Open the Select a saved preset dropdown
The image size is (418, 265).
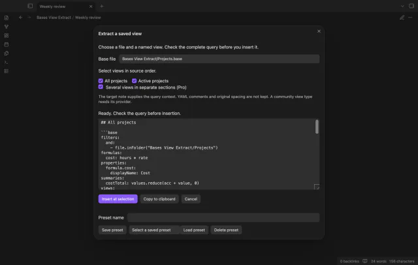(154, 230)
